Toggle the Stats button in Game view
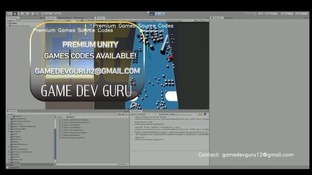The width and height of the screenshot is (312, 175). (x=196, y=20)
